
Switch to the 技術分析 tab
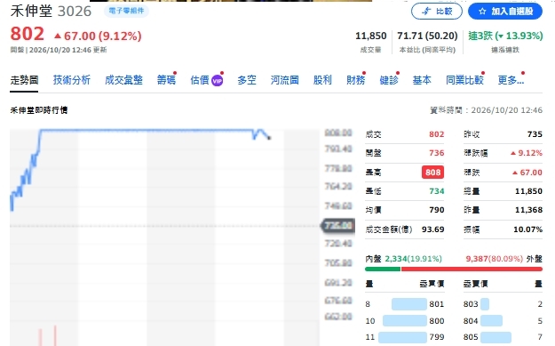72,80
